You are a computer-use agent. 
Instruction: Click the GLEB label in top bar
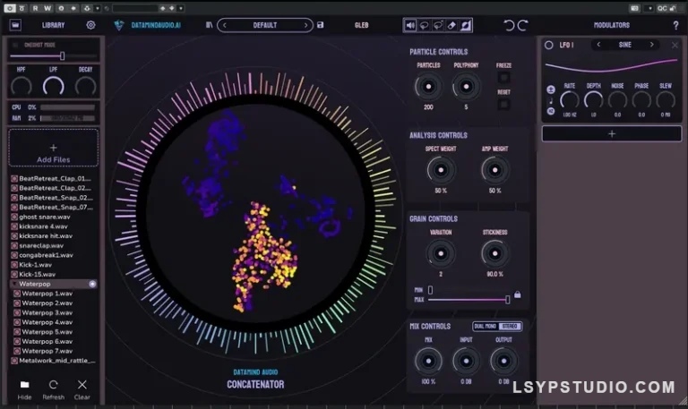(362, 25)
